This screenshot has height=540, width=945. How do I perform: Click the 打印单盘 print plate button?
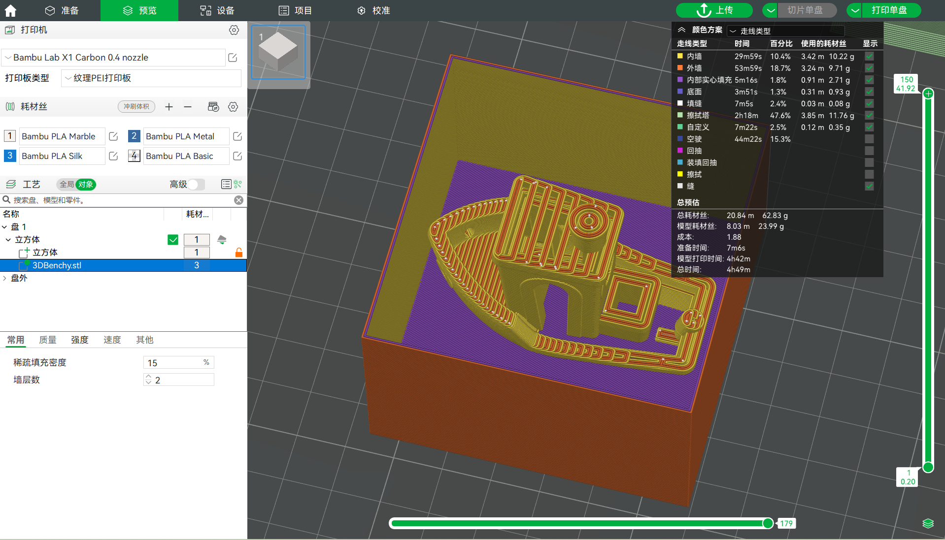click(891, 10)
